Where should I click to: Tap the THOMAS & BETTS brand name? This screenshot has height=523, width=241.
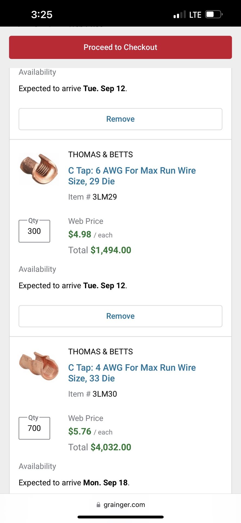[x=100, y=154]
